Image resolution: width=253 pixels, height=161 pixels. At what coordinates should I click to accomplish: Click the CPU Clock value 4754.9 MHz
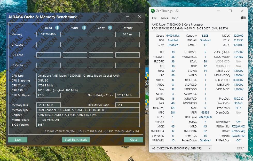(88, 85)
